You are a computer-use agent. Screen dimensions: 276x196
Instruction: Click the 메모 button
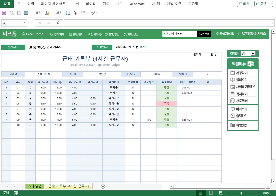(245, 4)
